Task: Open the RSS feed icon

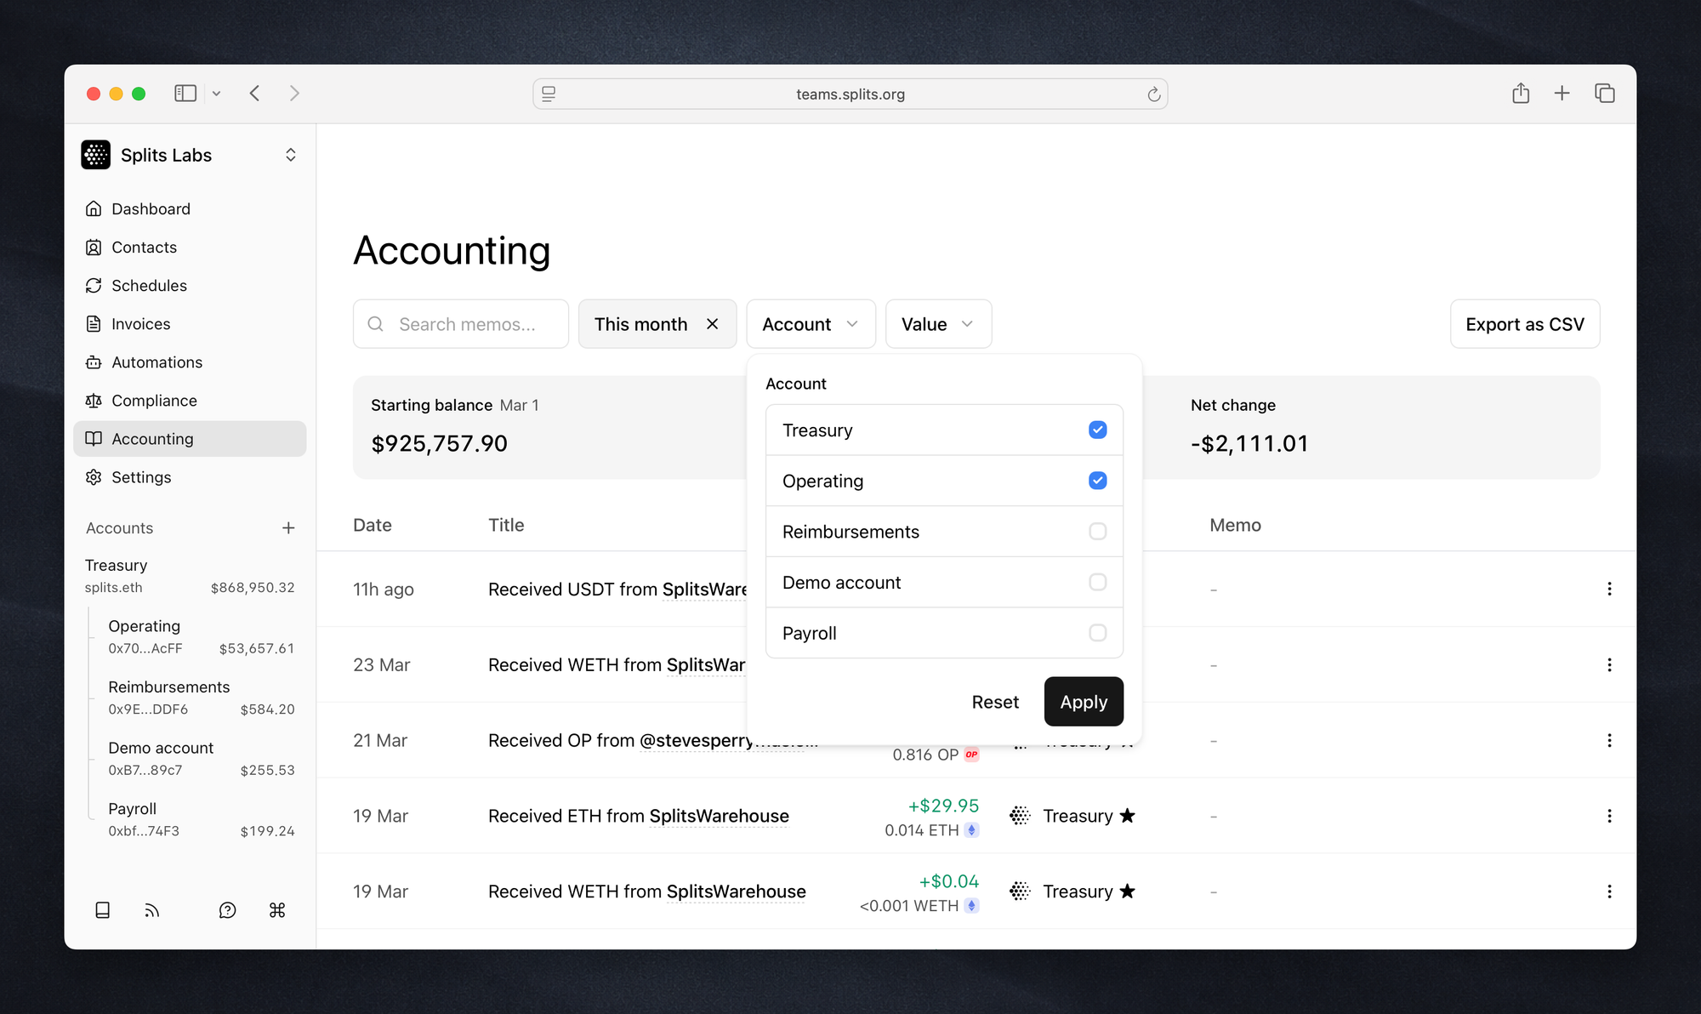Action: pyautogui.click(x=152, y=910)
